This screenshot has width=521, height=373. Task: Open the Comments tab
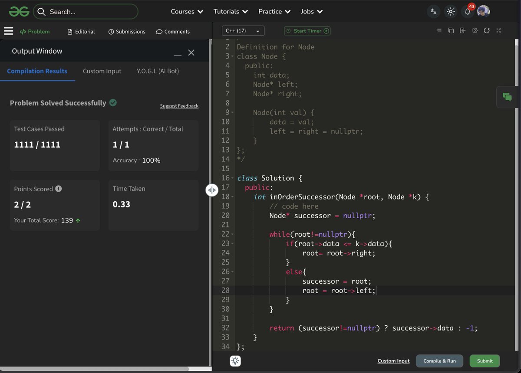point(173,31)
